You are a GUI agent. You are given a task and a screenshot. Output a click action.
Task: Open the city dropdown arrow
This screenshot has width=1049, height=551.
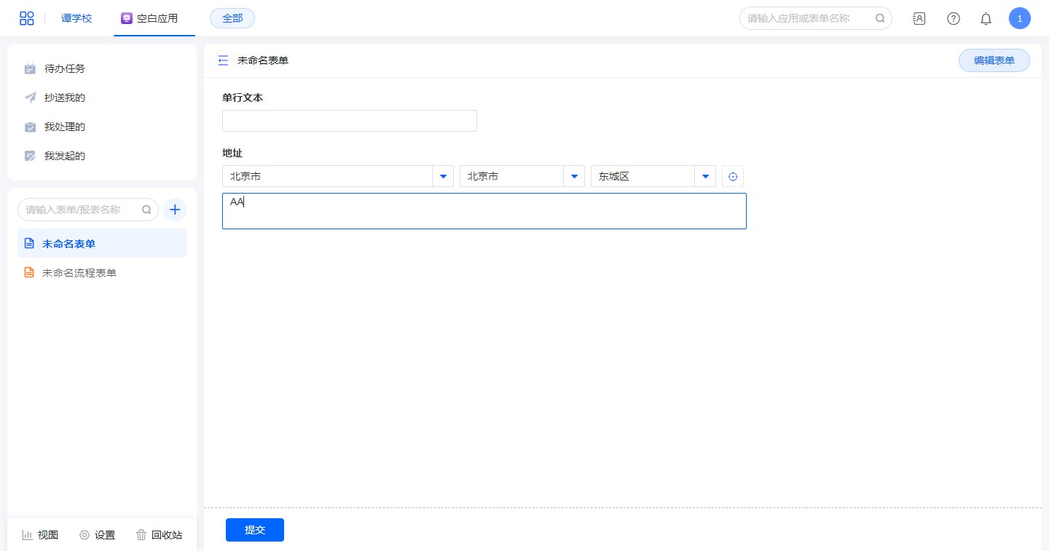click(x=574, y=176)
